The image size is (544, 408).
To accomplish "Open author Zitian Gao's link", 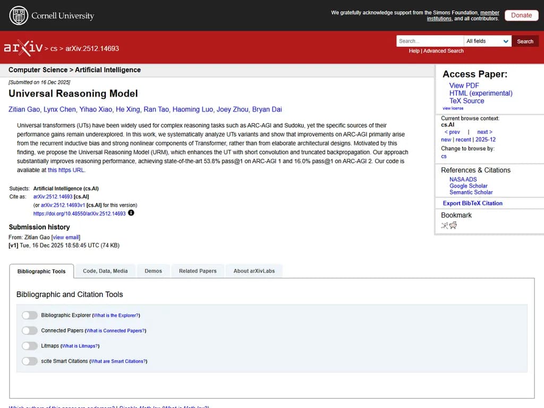I will click(x=24, y=109).
